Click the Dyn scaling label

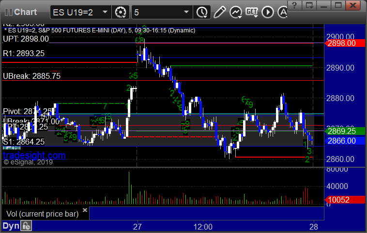11,226
